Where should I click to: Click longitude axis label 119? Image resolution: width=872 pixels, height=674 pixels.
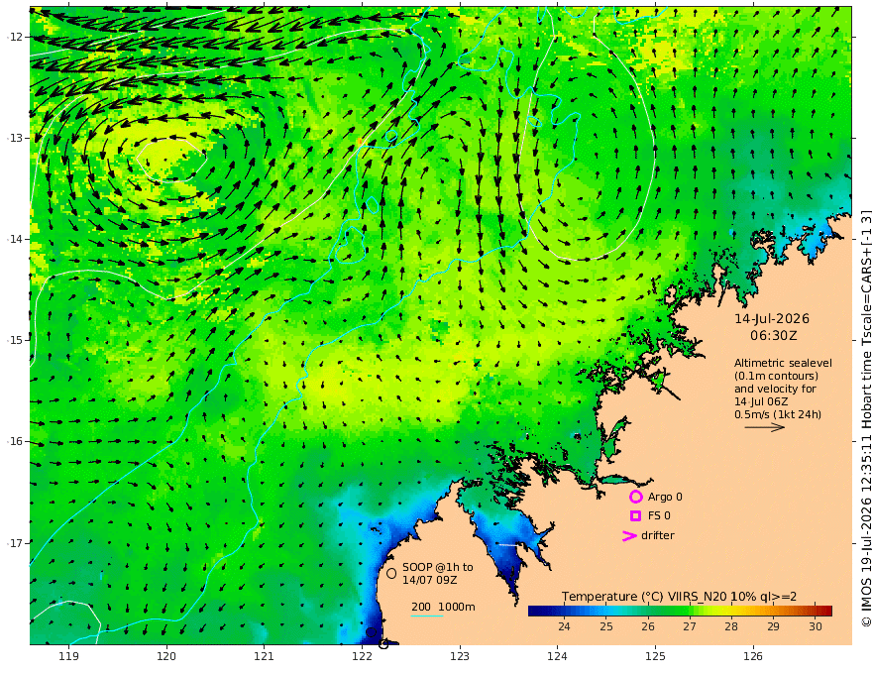pyautogui.click(x=69, y=657)
